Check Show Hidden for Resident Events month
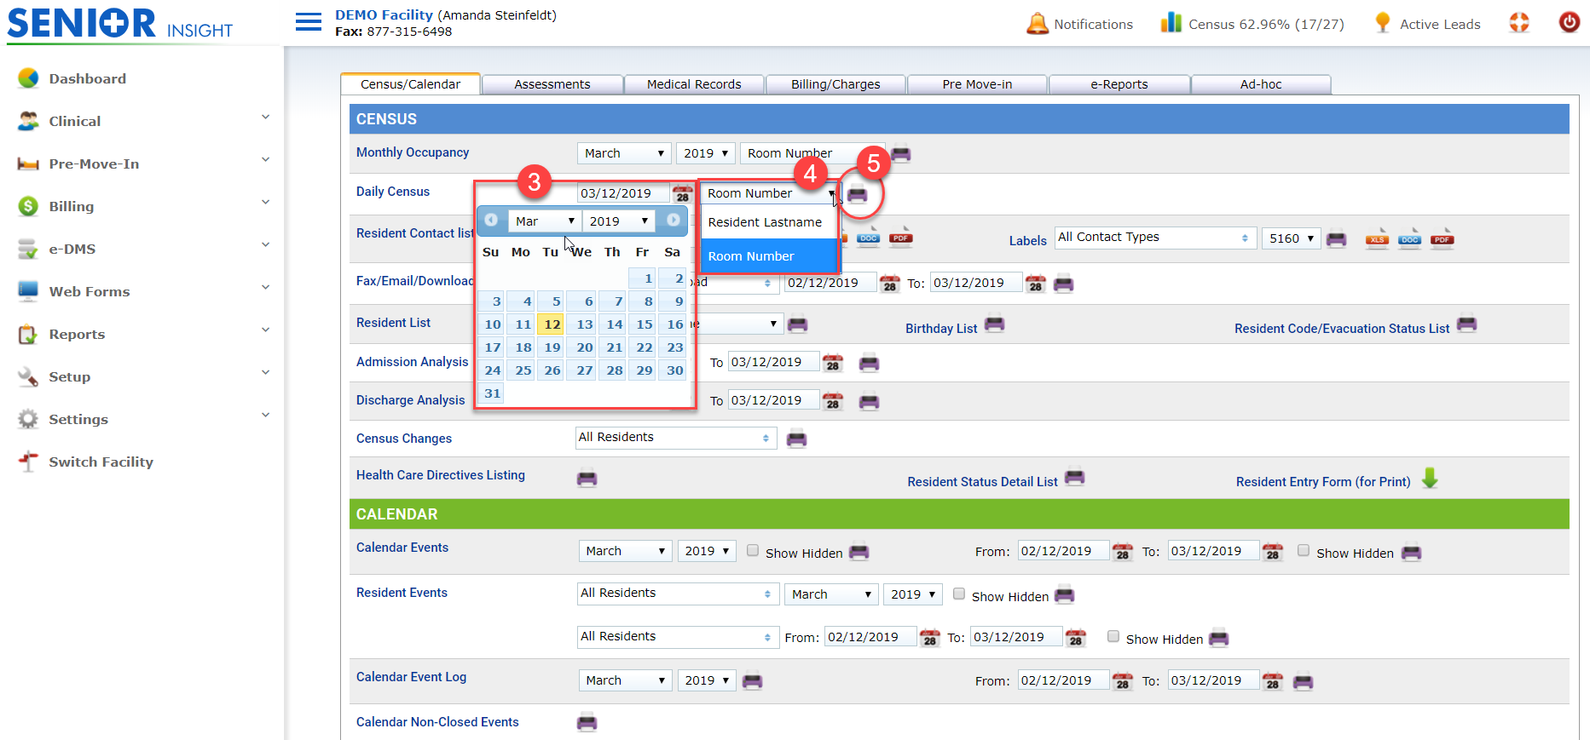 pyautogui.click(x=959, y=594)
